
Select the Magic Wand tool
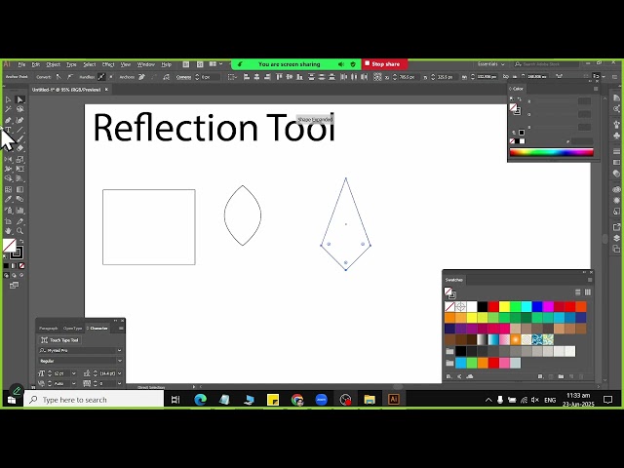(x=8, y=109)
